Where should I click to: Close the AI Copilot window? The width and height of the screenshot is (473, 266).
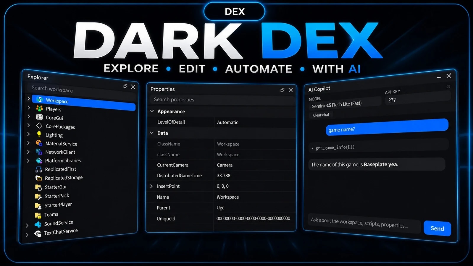pos(449,76)
